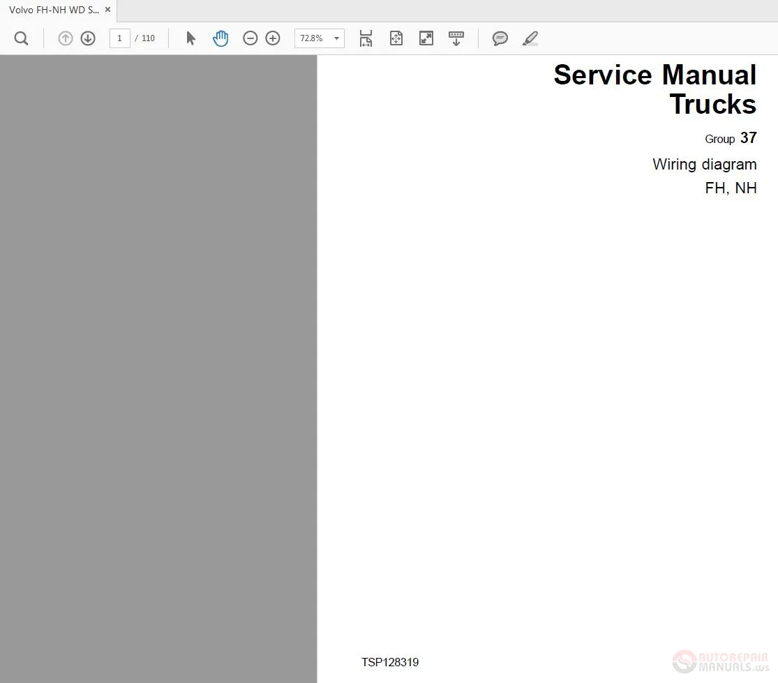The height and width of the screenshot is (683, 778).
Task: Go to next page arrow
Action: 88,38
